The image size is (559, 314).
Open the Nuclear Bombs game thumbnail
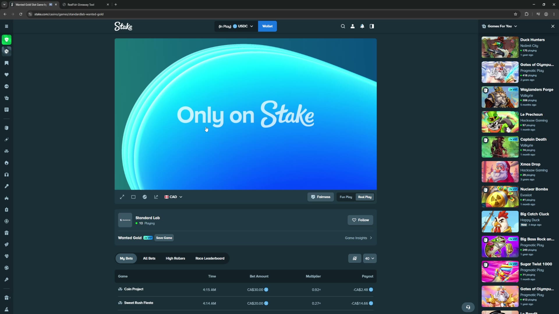500,197
